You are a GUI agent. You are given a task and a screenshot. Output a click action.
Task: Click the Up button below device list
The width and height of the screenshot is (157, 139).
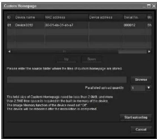pyautogui.click(x=66, y=59)
